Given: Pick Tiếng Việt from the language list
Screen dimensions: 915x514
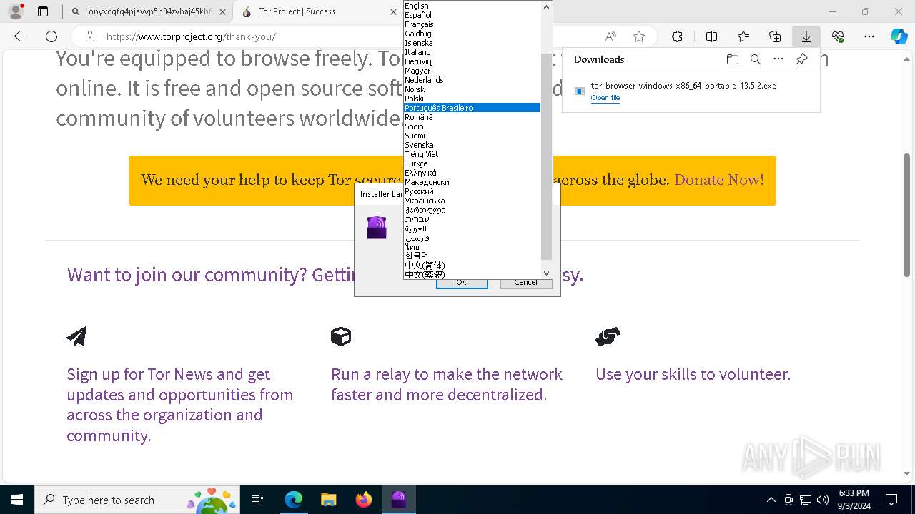Looking at the screenshot, I should [472, 154].
